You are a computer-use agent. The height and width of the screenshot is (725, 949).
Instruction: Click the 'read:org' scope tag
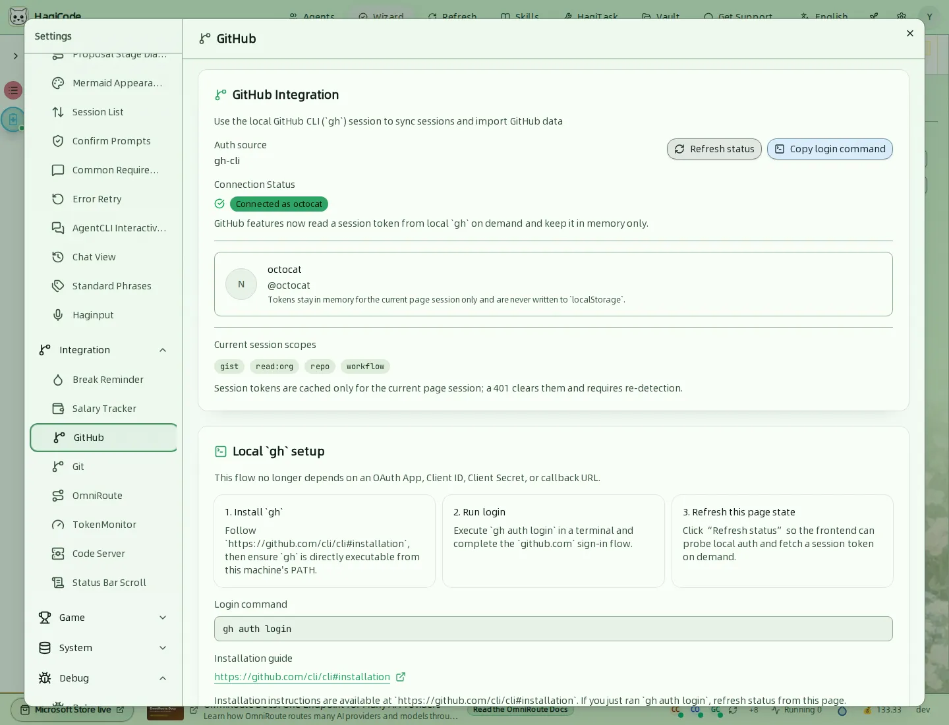pyautogui.click(x=274, y=366)
